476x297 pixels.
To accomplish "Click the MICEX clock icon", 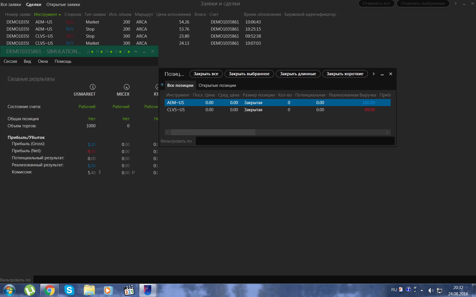I will [x=126, y=87].
